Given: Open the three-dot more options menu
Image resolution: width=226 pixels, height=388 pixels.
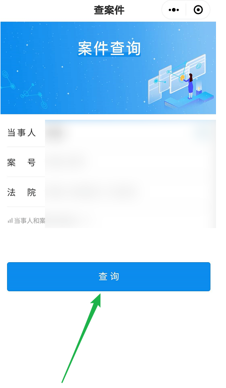Looking at the screenshot, I should [173, 10].
